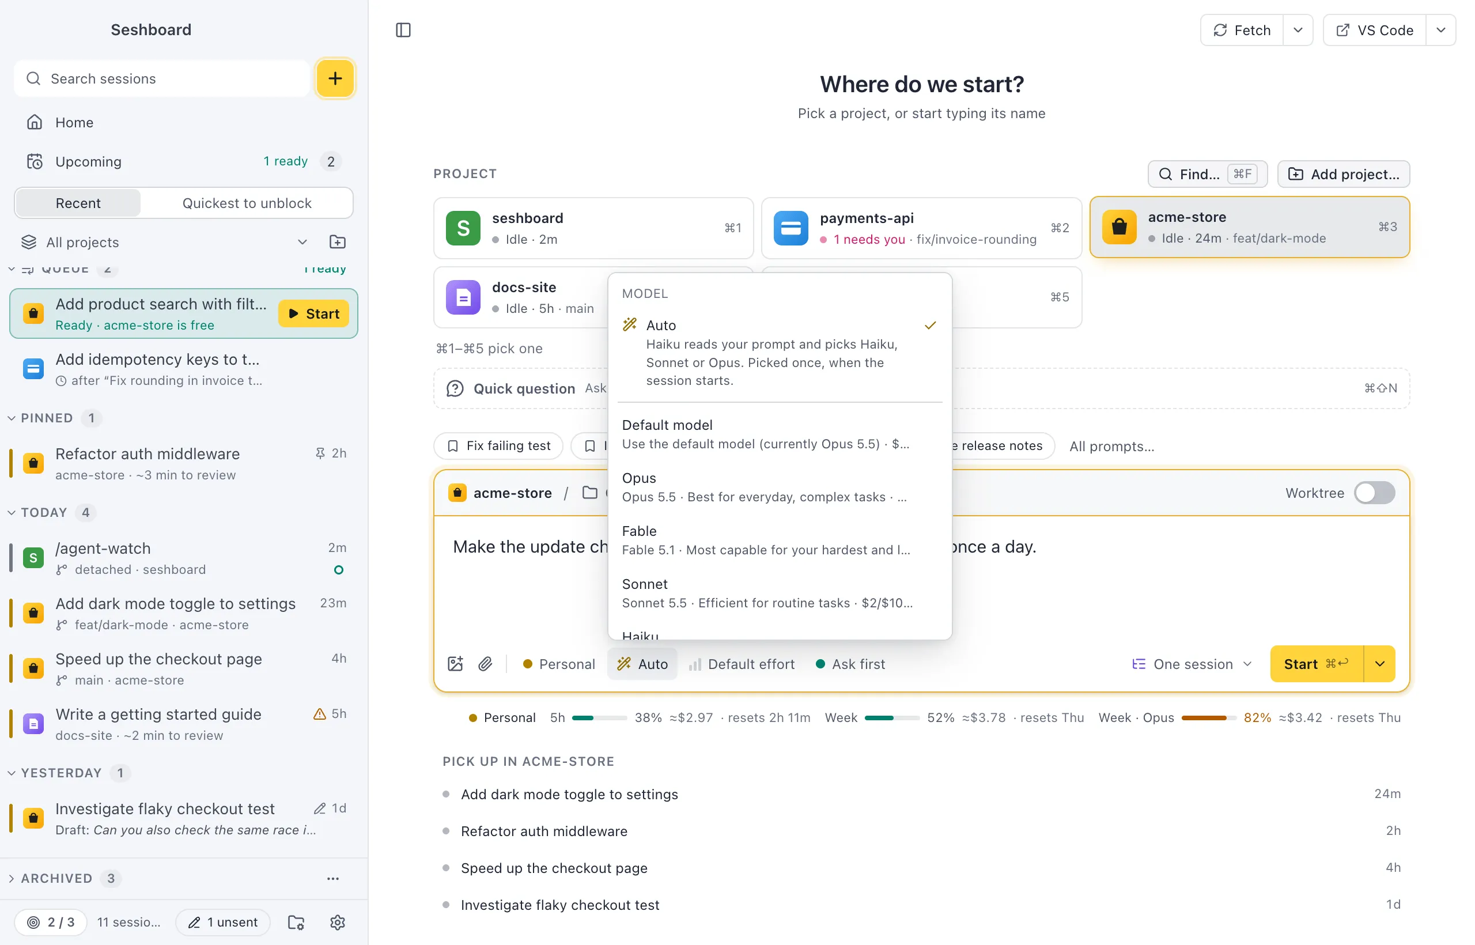Click the 2 / 3 target status indicator
This screenshot has height=945, width=1475.
click(51, 923)
